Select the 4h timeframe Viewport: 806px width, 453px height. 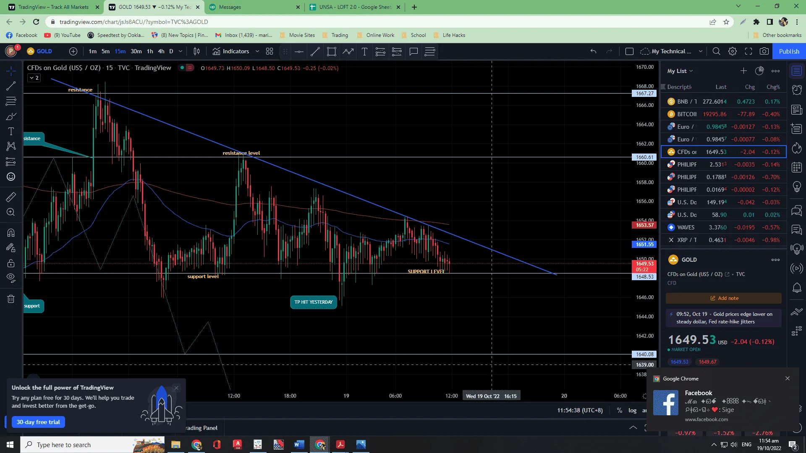click(x=161, y=51)
